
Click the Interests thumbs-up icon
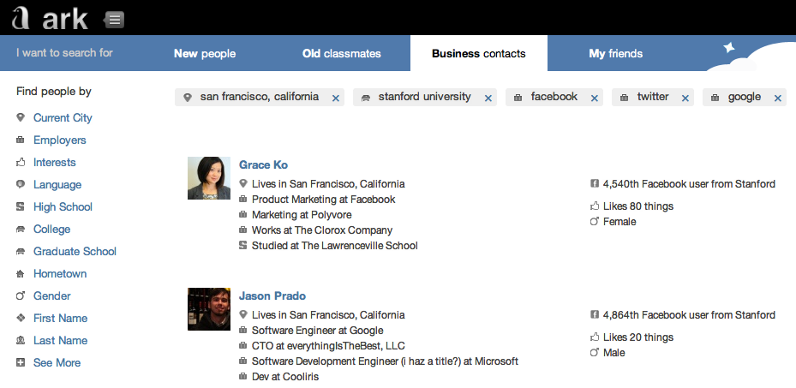pos(21,162)
